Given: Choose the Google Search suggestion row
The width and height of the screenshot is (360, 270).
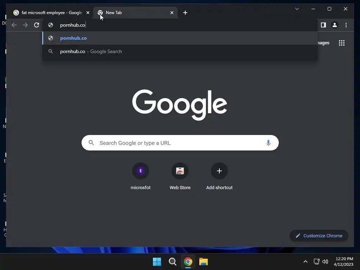Looking at the screenshot, I should [x=180, y=51].
